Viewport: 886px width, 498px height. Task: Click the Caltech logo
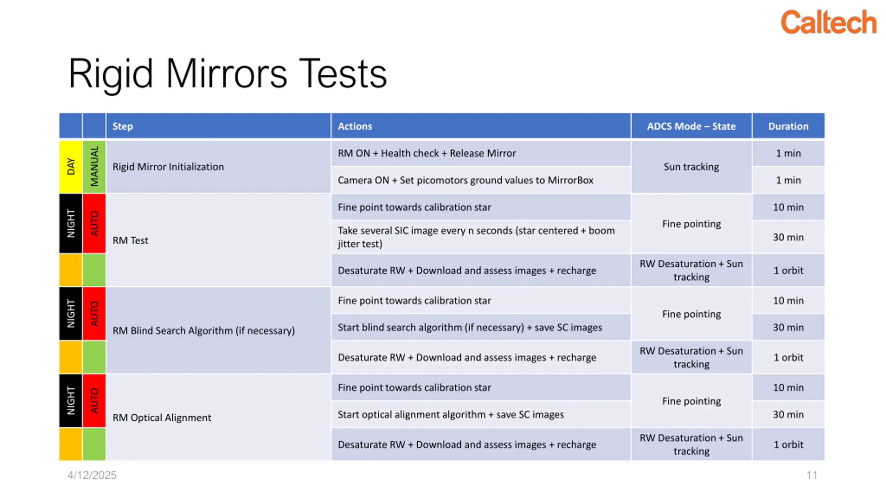828,22
